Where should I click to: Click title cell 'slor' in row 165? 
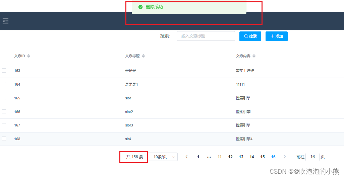click(128, 98)
